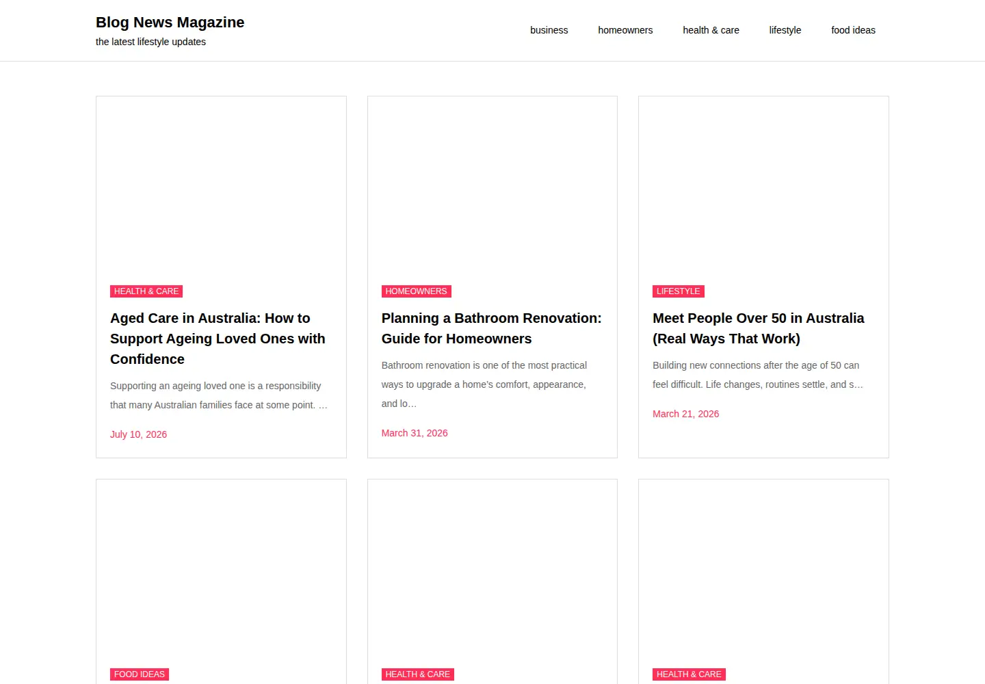Click the Aged Care excerpt text
The image size is (985, 684).
219,395
